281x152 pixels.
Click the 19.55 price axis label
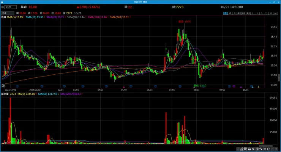pyautogui.click(x=274, y=27)
